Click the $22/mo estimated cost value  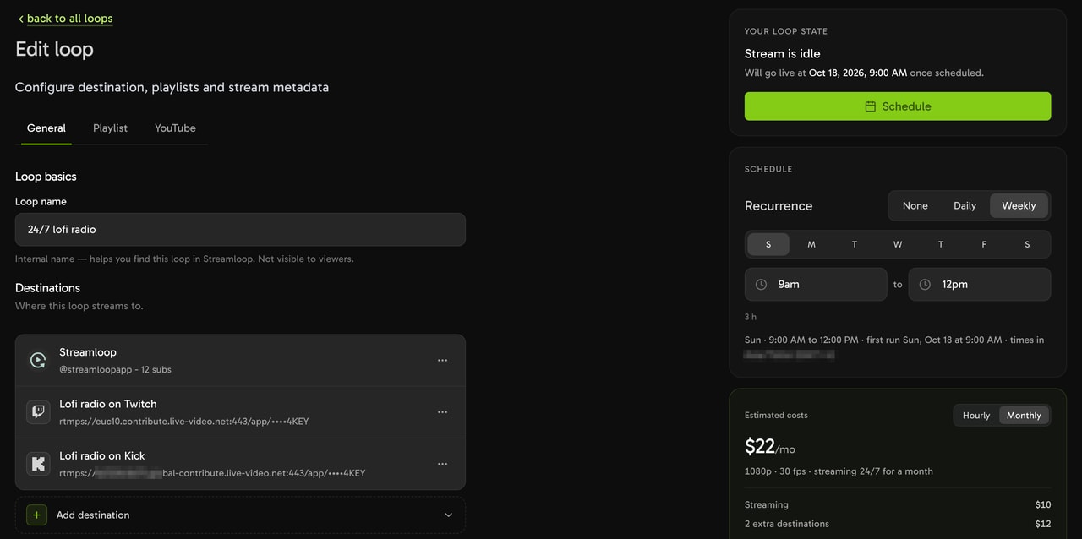tap(770, 447)
